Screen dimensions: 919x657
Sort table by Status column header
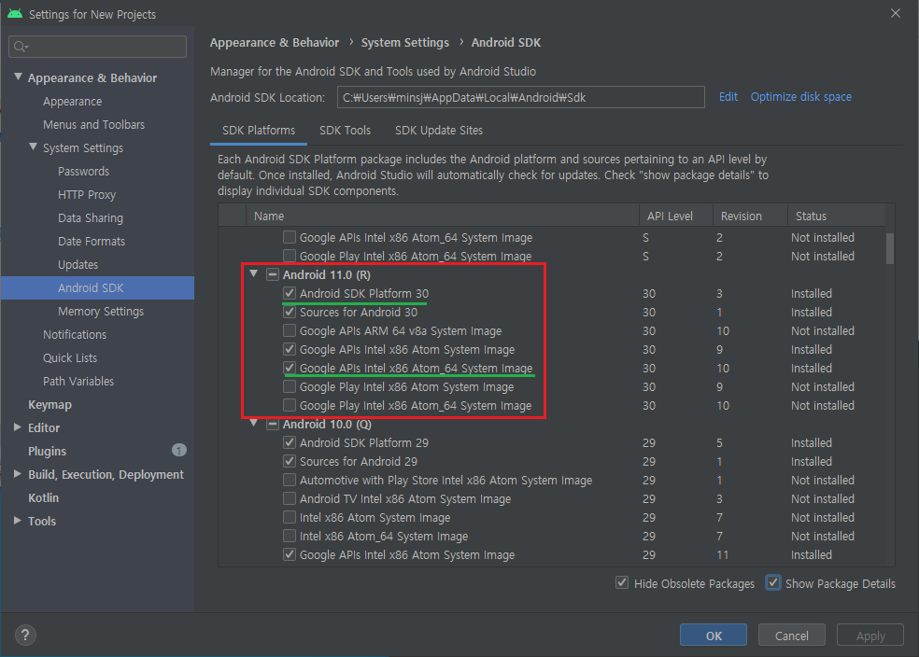pos(836,216)
